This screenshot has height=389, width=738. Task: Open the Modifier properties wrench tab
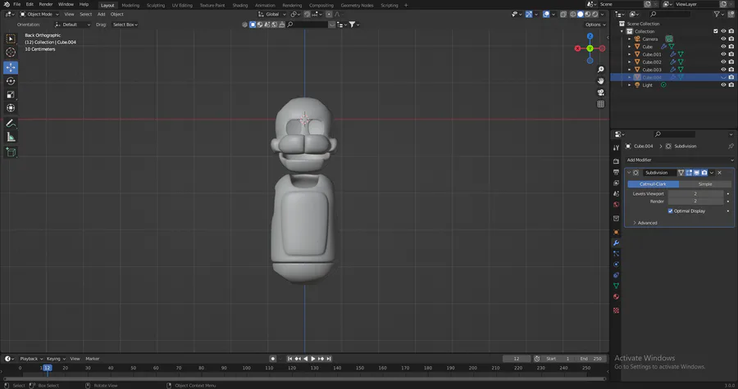[616, 243]
